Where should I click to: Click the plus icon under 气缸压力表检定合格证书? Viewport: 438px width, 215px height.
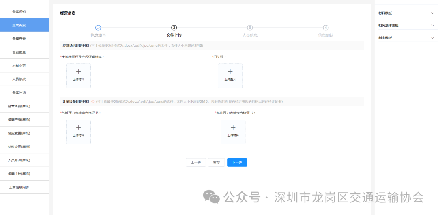pyautogui.click(x=78, y=128)
